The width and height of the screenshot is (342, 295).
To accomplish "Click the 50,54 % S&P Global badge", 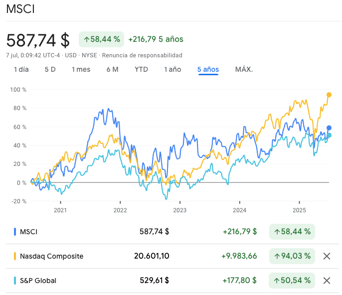I will (x=292, y=281).
